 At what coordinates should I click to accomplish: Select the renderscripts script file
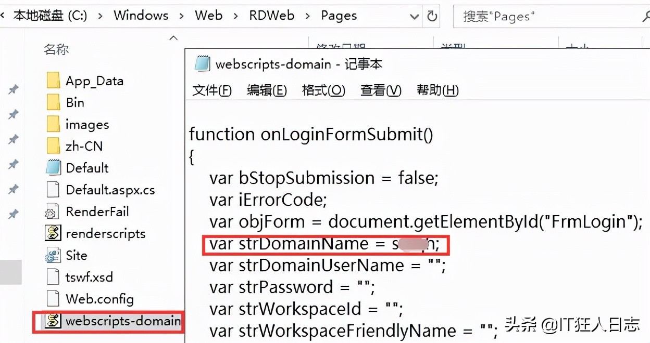pyautogui.click(x=105, y=233)
